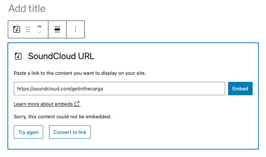
Task: Click the Embed button
Action: click(240, 89)
